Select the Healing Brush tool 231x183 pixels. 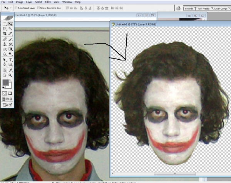(x=5, y=39)
